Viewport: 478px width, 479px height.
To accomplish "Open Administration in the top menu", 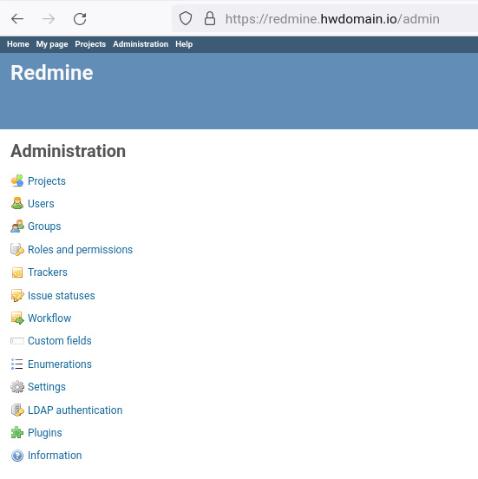I will click(141, 44).
